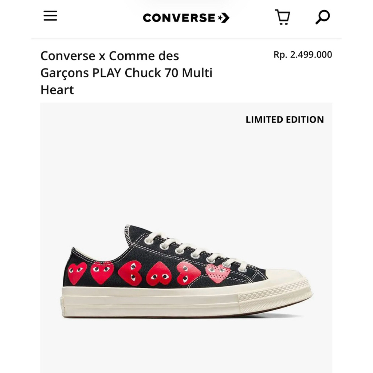Tap the cart to view your bag

coord(282,17)
